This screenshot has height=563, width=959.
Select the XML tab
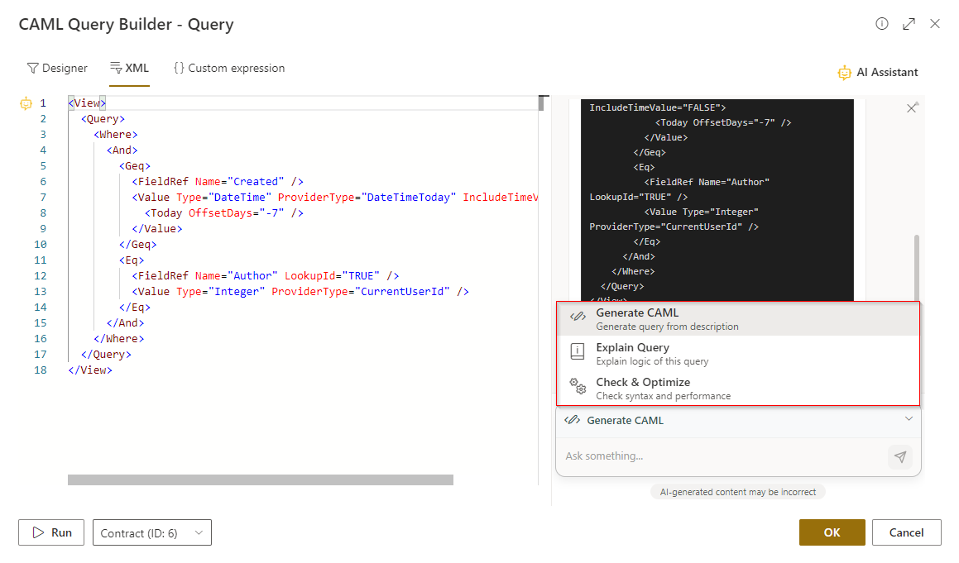click(x=129, y=69)
